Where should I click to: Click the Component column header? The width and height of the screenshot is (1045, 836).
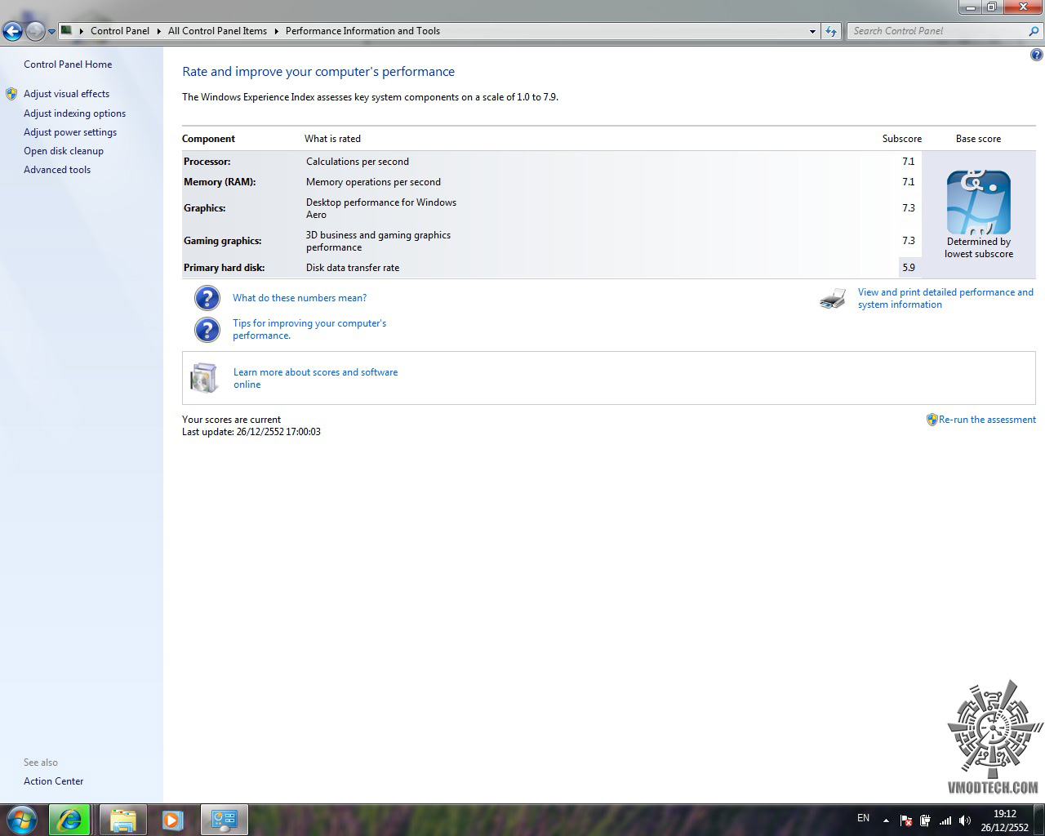(x=208, y=139)
